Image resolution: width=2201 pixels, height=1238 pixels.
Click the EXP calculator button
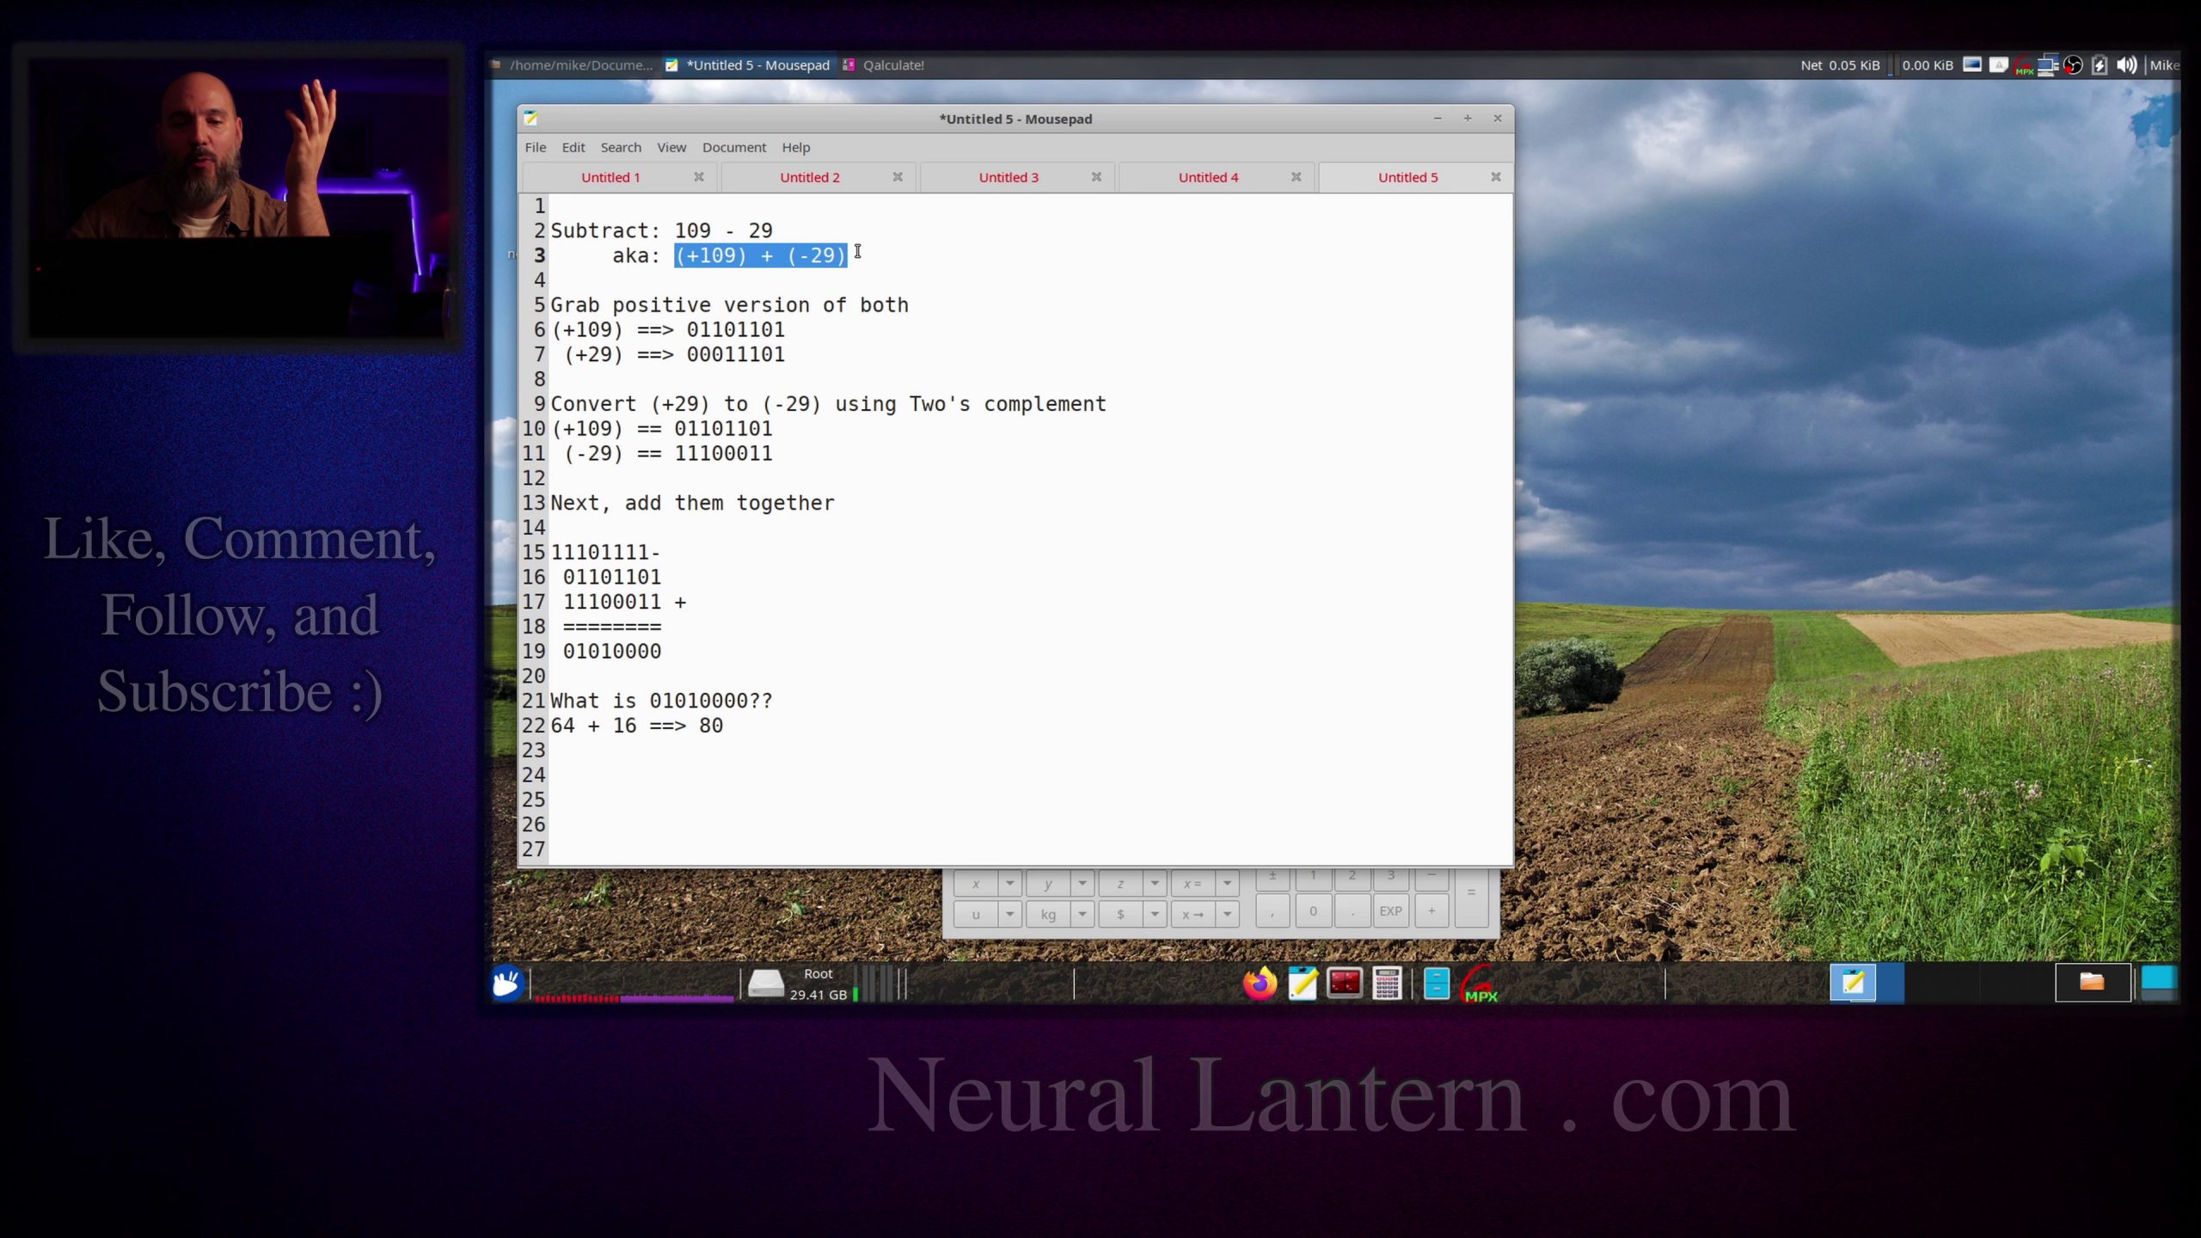[x=1390, y=910]
